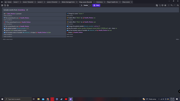
Task: Open Mail from the taskbar
Action: [43, 99]
